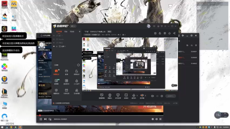The height and width of the screenshot is (129, 230).
Task: Toggle visibility of the Naraka source
Action: click(54, 39)
